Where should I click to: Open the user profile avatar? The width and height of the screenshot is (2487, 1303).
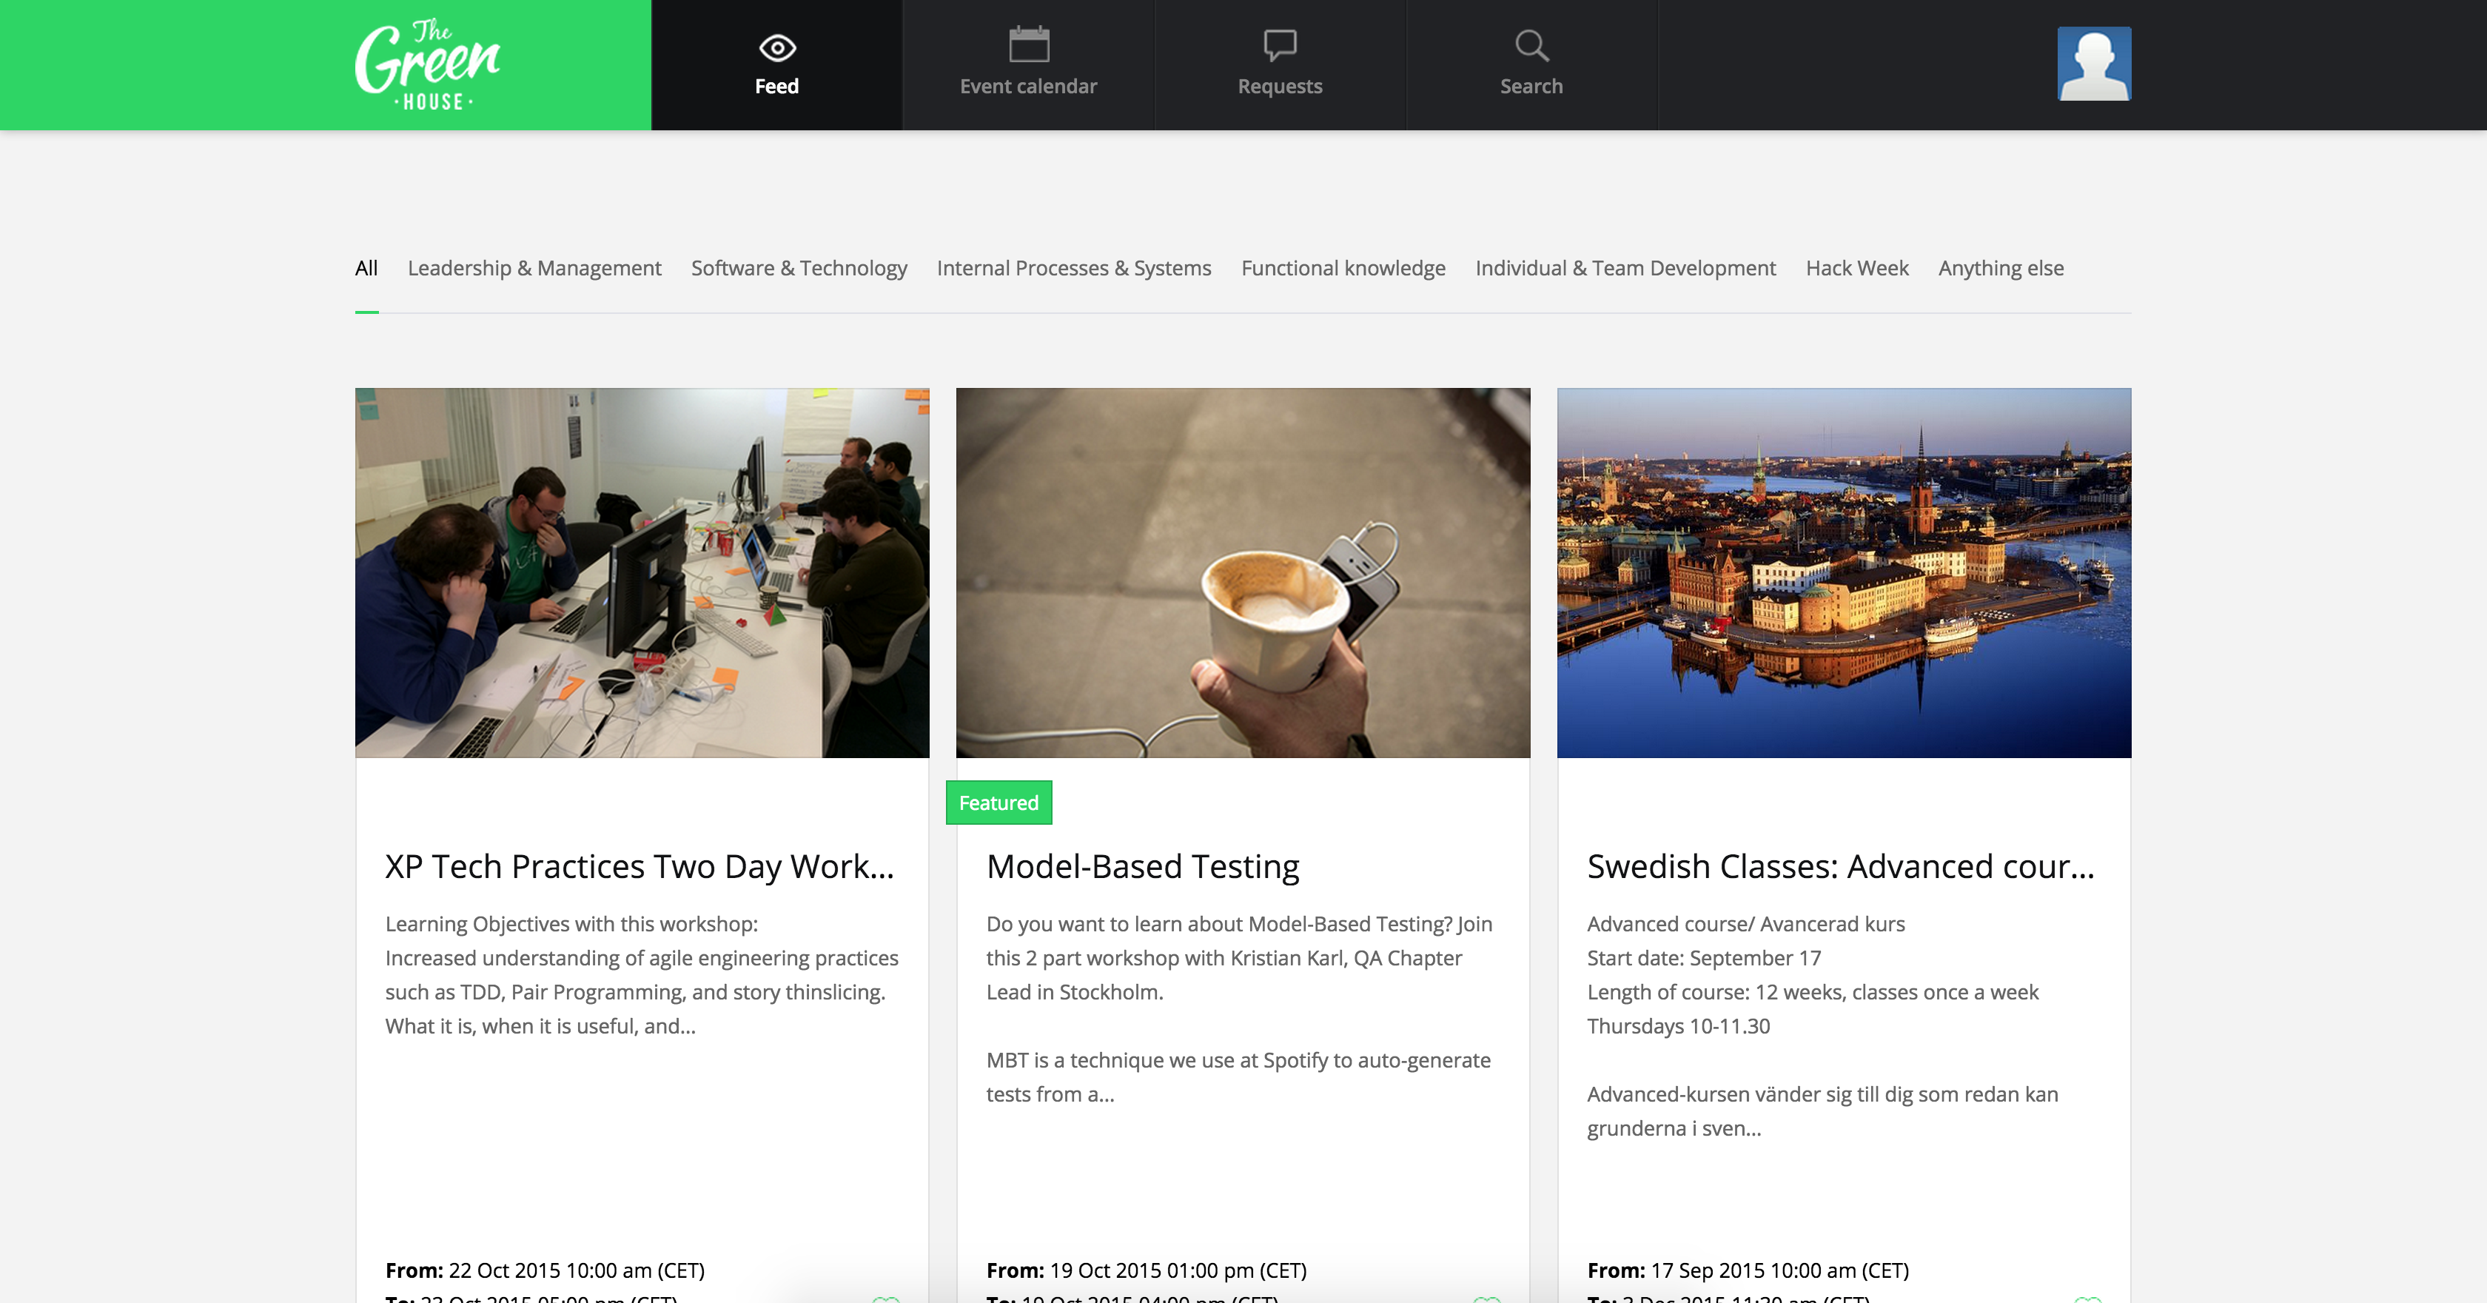pyautogui.click(x=2093, y=64)
